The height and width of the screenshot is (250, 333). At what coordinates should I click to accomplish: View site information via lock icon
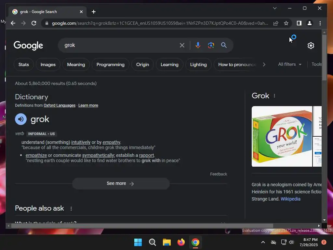coord(47,23)
